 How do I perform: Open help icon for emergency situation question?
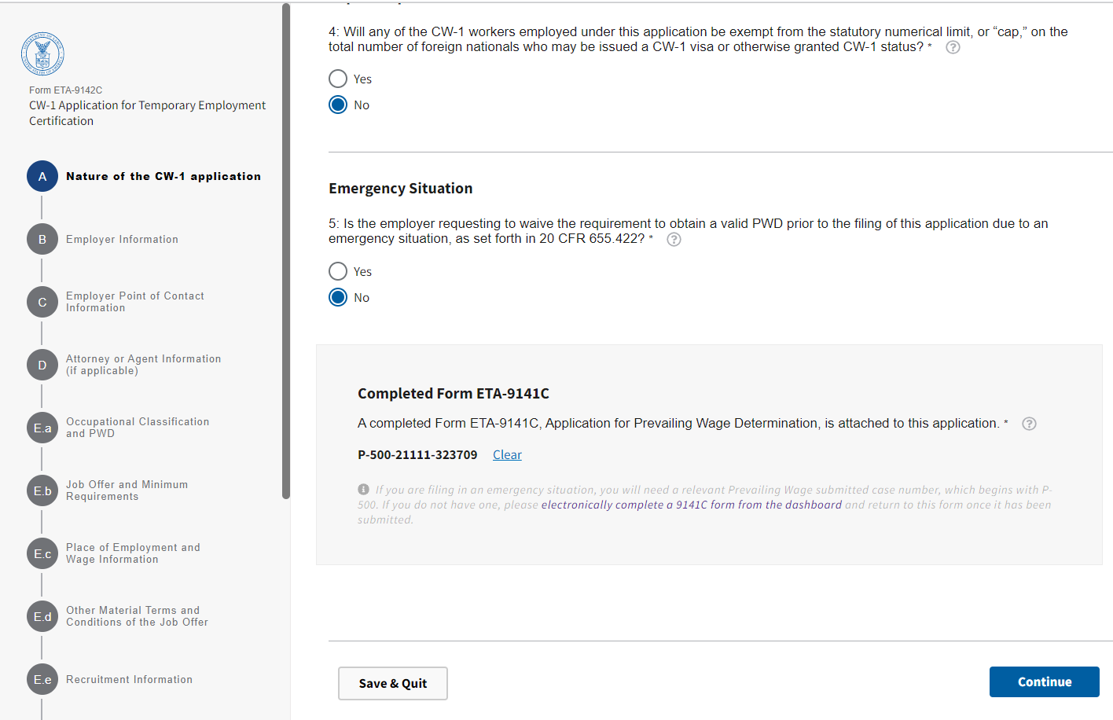(x=674, y=239)
